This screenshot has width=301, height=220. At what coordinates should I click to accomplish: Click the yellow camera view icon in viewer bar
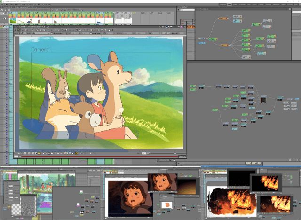click(39, 153)
